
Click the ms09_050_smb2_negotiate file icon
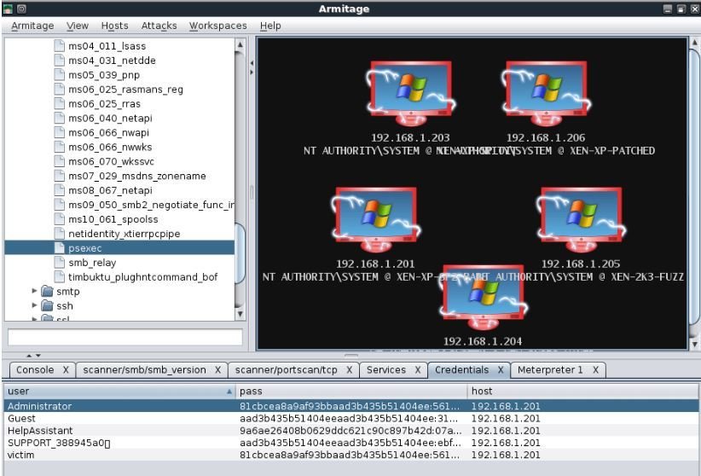pyautogui.click(x=59, y=205)
